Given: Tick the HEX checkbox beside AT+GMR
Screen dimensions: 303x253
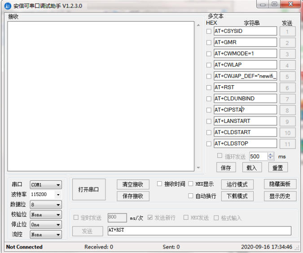Looking at the screenshot, I should (x=208, y=43).
